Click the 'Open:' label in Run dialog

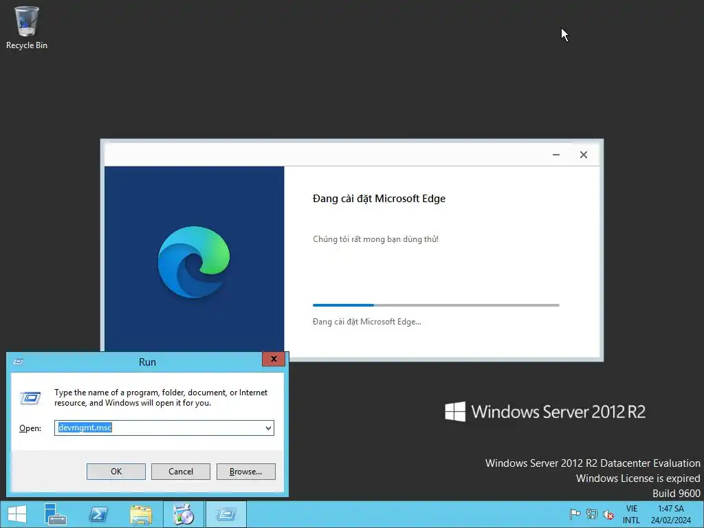point(30,428)
